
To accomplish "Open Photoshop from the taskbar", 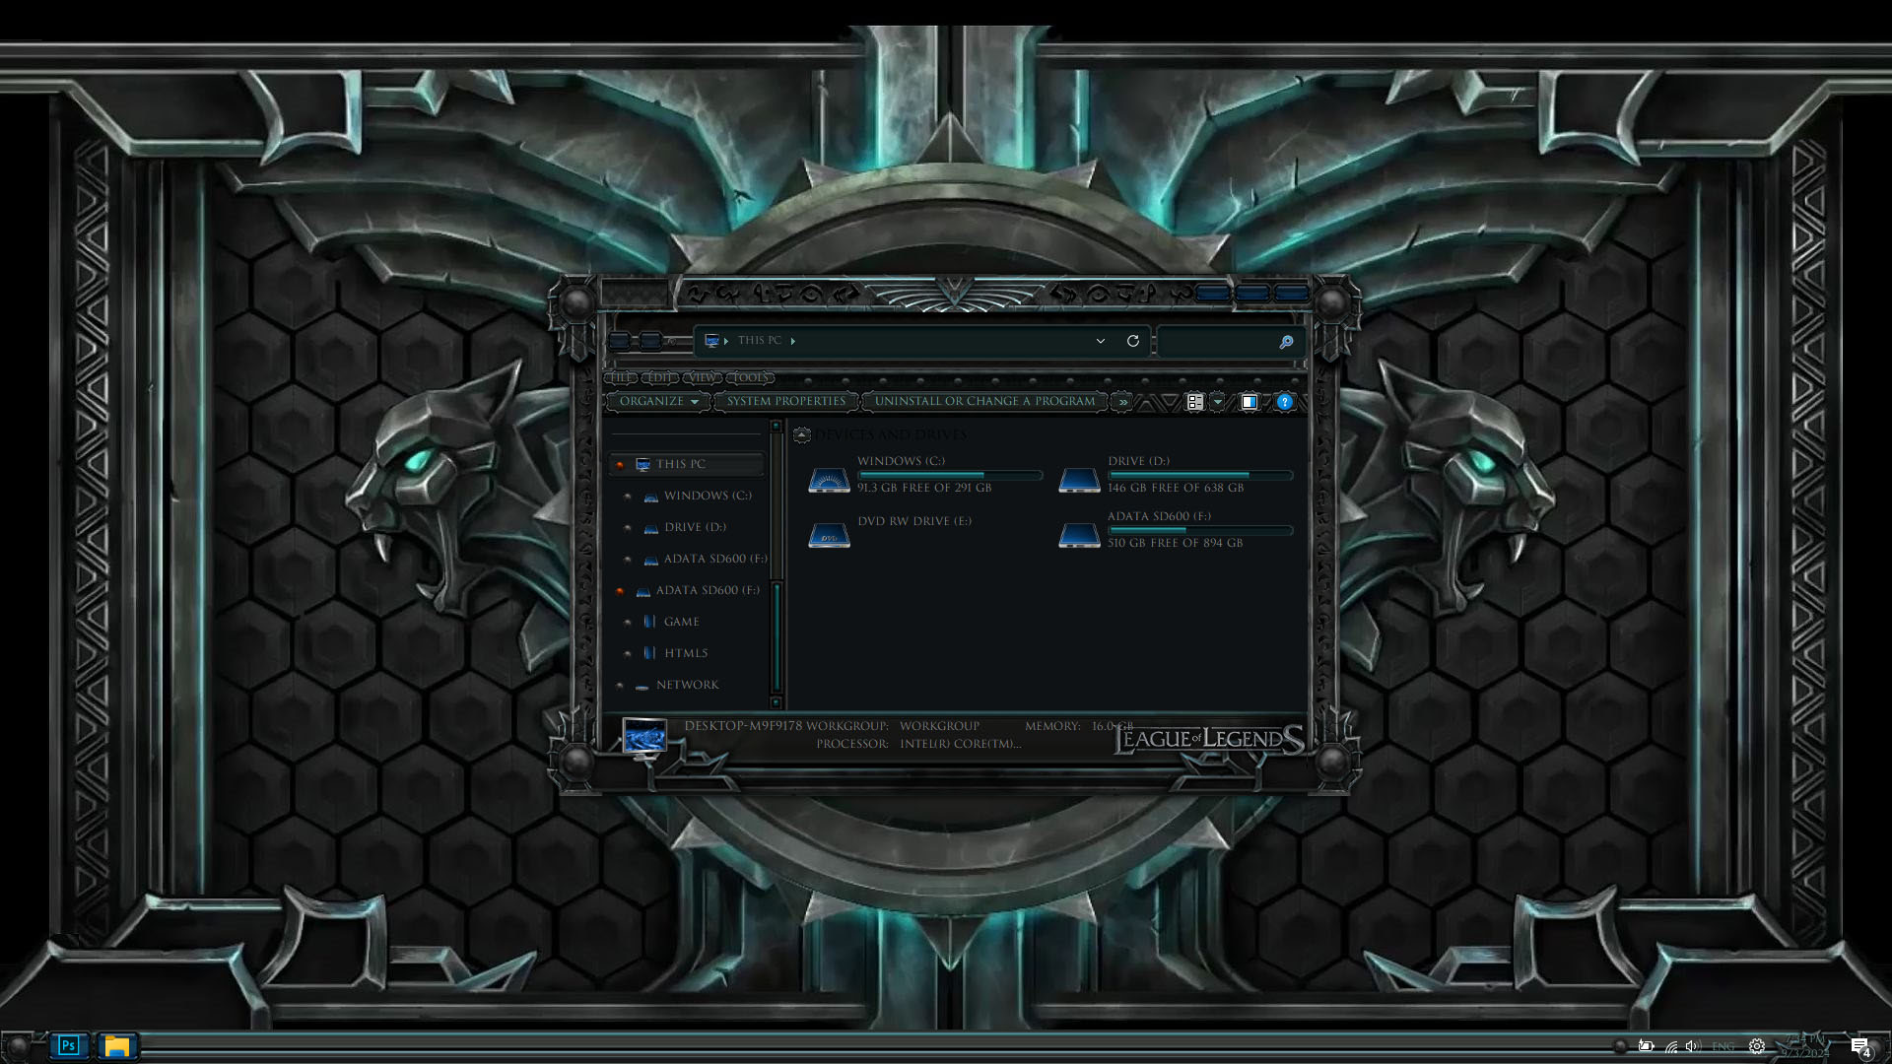I will tap(68, 1045).
